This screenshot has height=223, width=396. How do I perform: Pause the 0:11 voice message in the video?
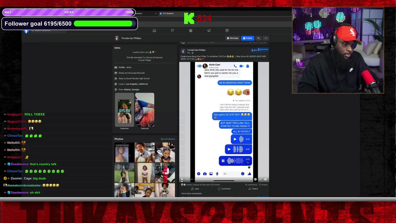pyautogui.click(x=223, y=161)
